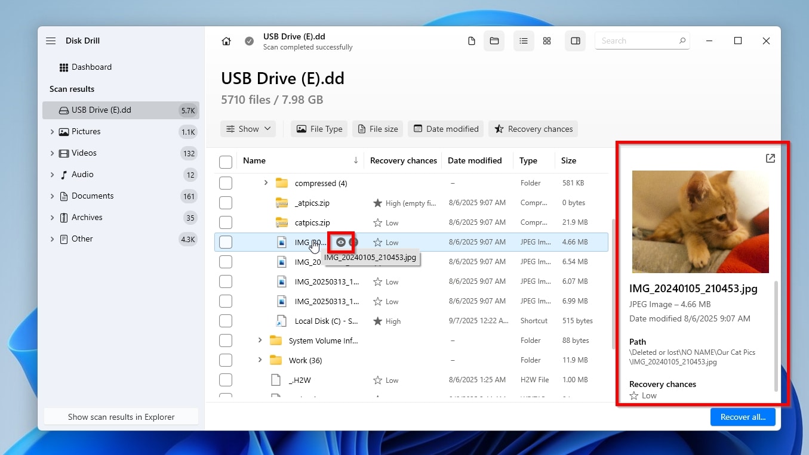The image size is (809, 455).
Task: Click Show scan results in Explorer
Action: pos(121,416)
